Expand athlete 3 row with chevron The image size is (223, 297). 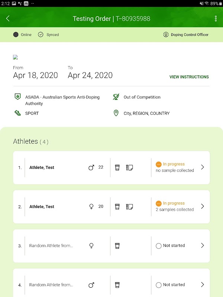tap(202, 245)
